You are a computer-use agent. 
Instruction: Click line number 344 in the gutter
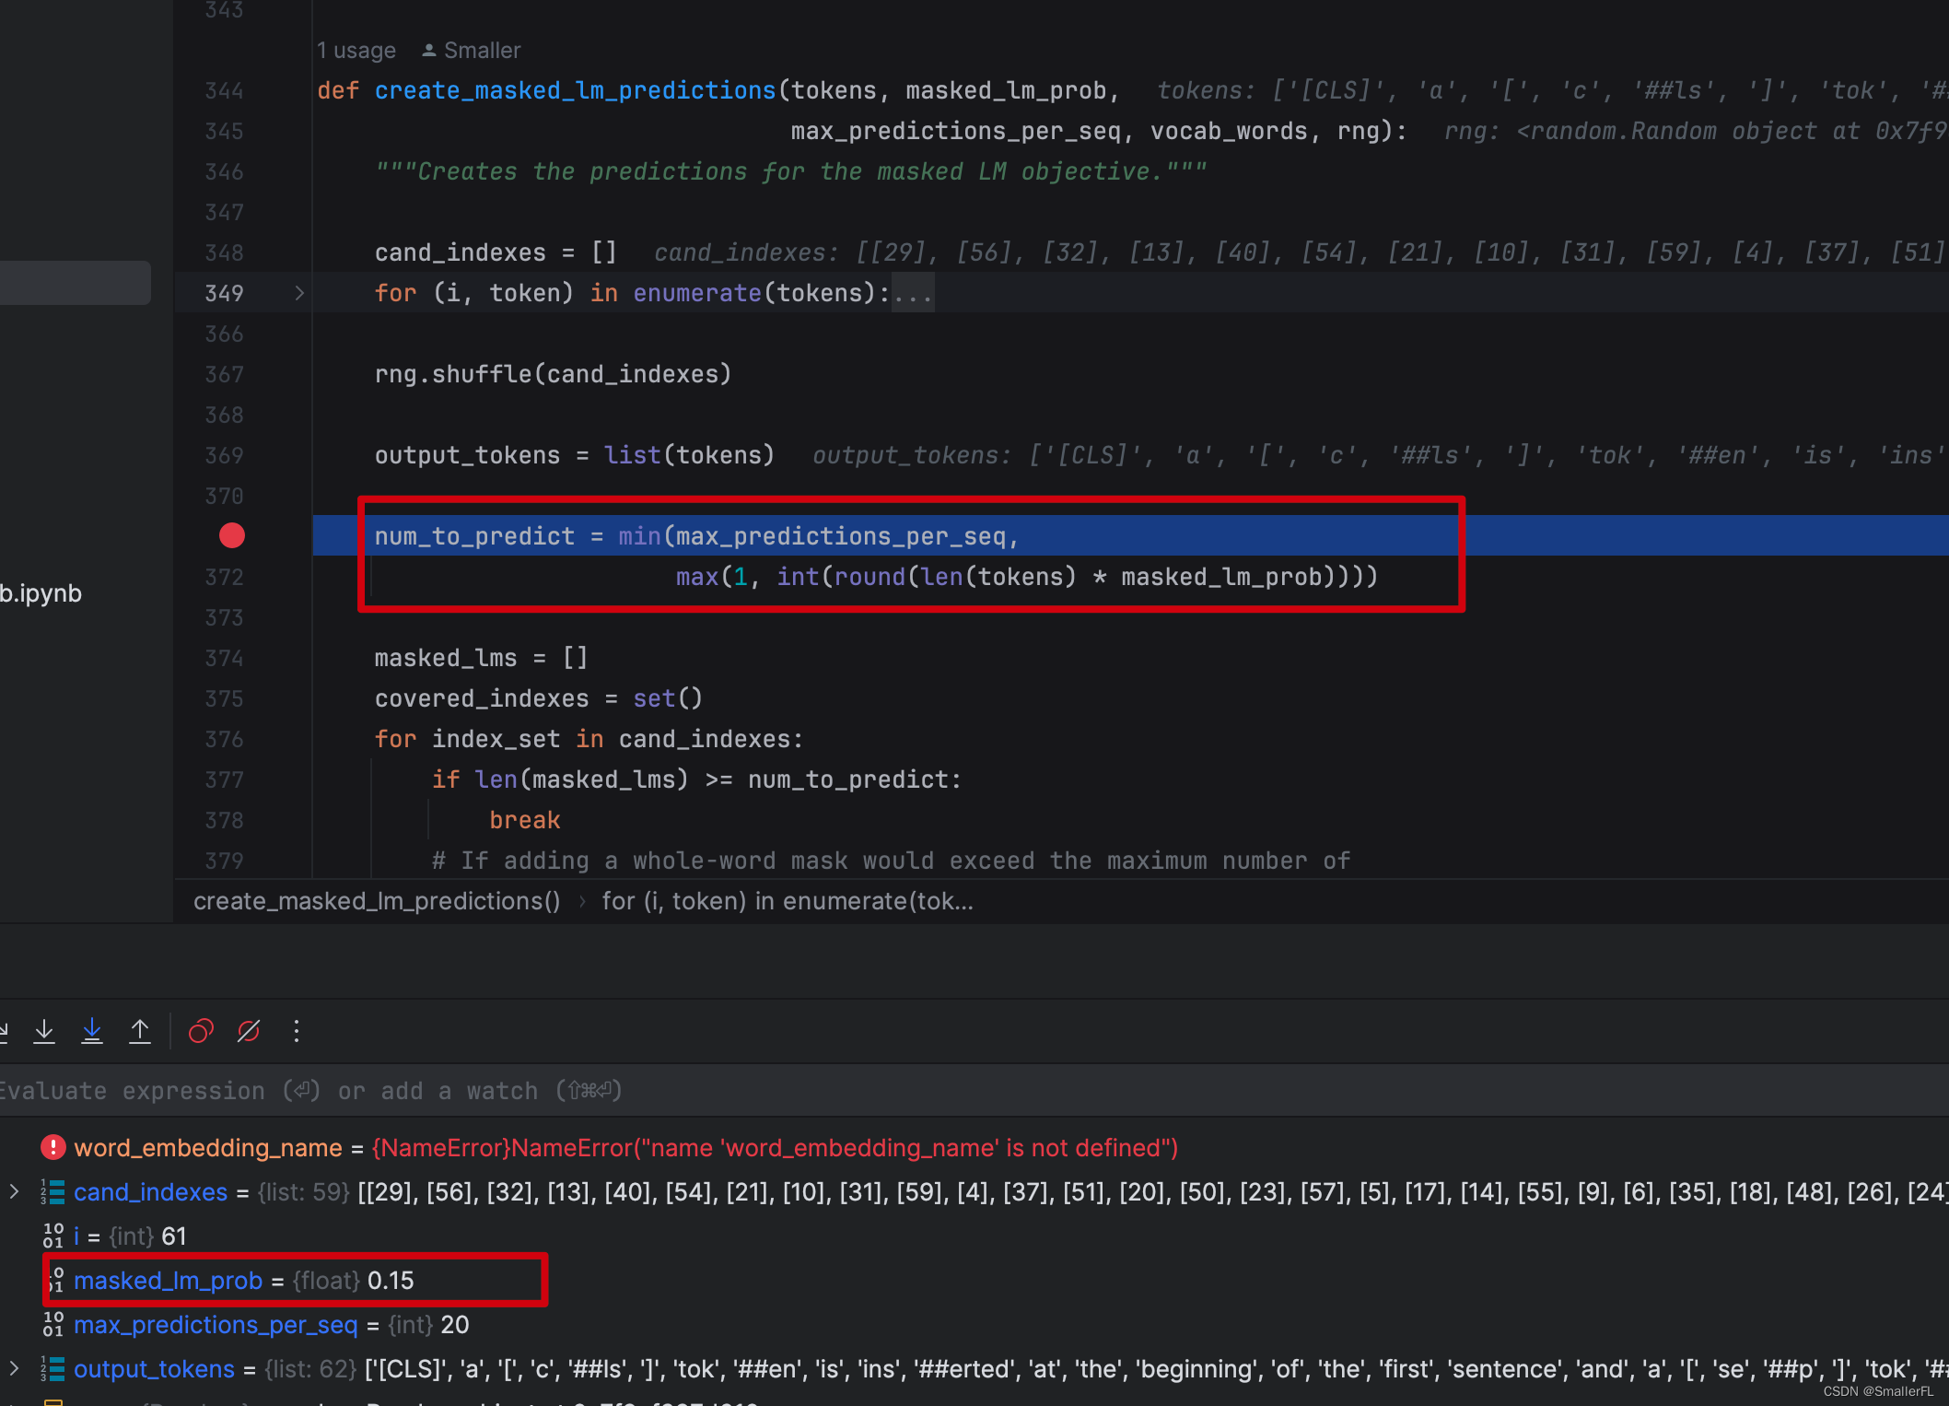[224, 90]
